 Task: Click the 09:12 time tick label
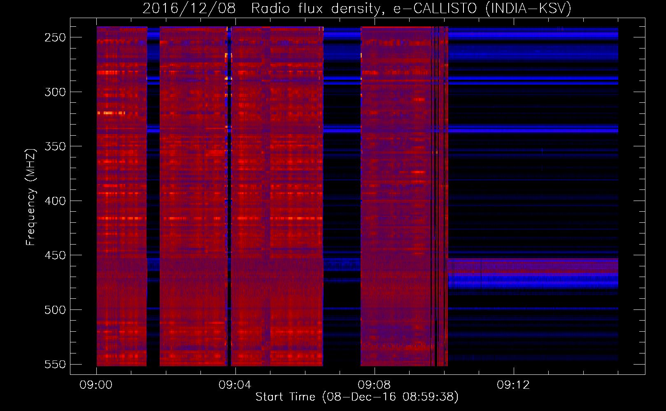tap(513, 385)
